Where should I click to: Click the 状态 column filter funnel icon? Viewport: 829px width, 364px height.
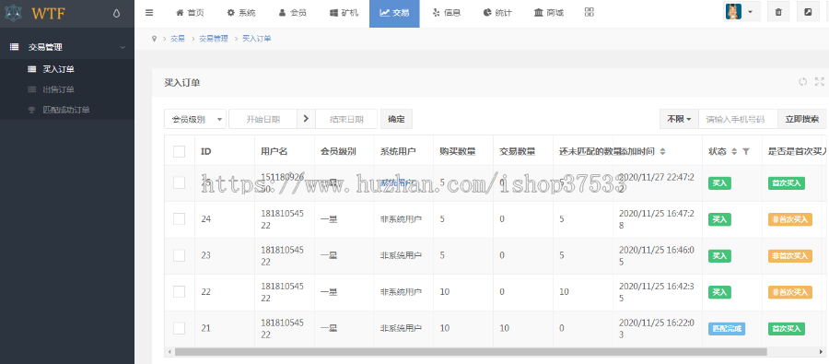click(745, 151)
